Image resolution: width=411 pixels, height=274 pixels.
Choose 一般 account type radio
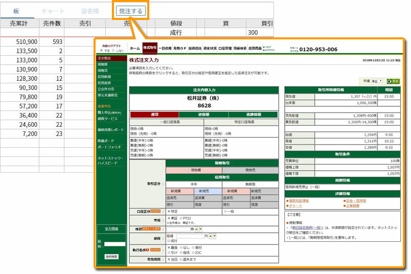tap(225, 211)
